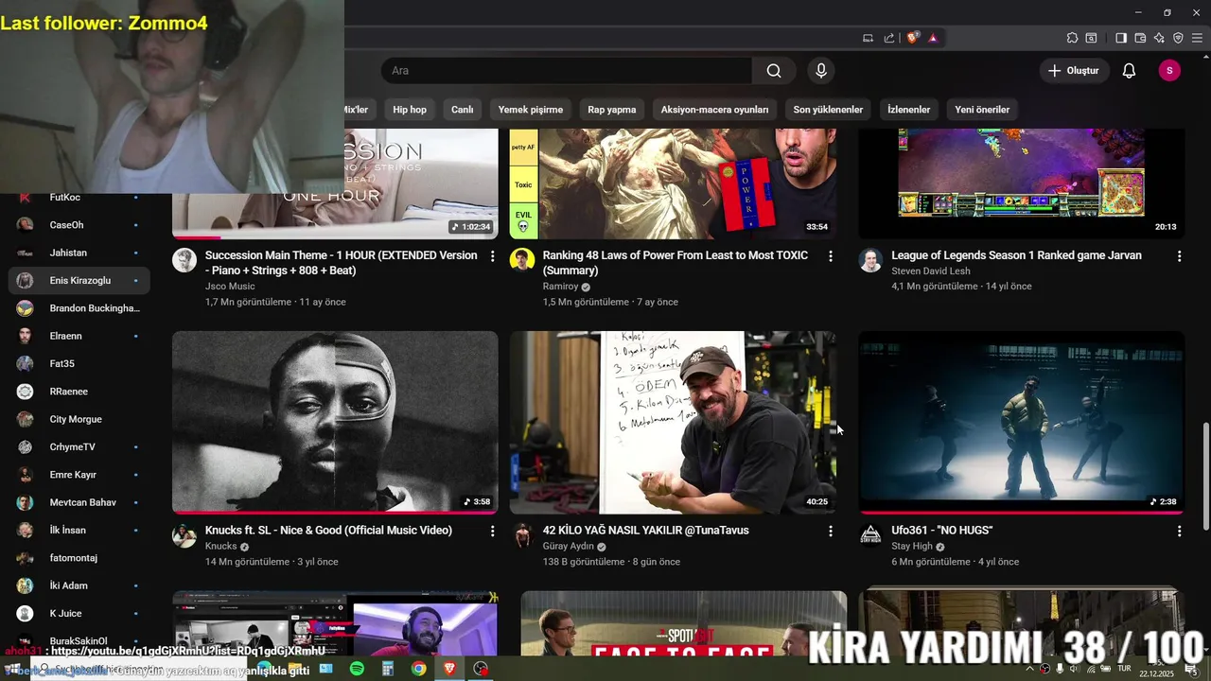
Task: Select the Yeni öneriler filter chip
Action: coord(982,110)
